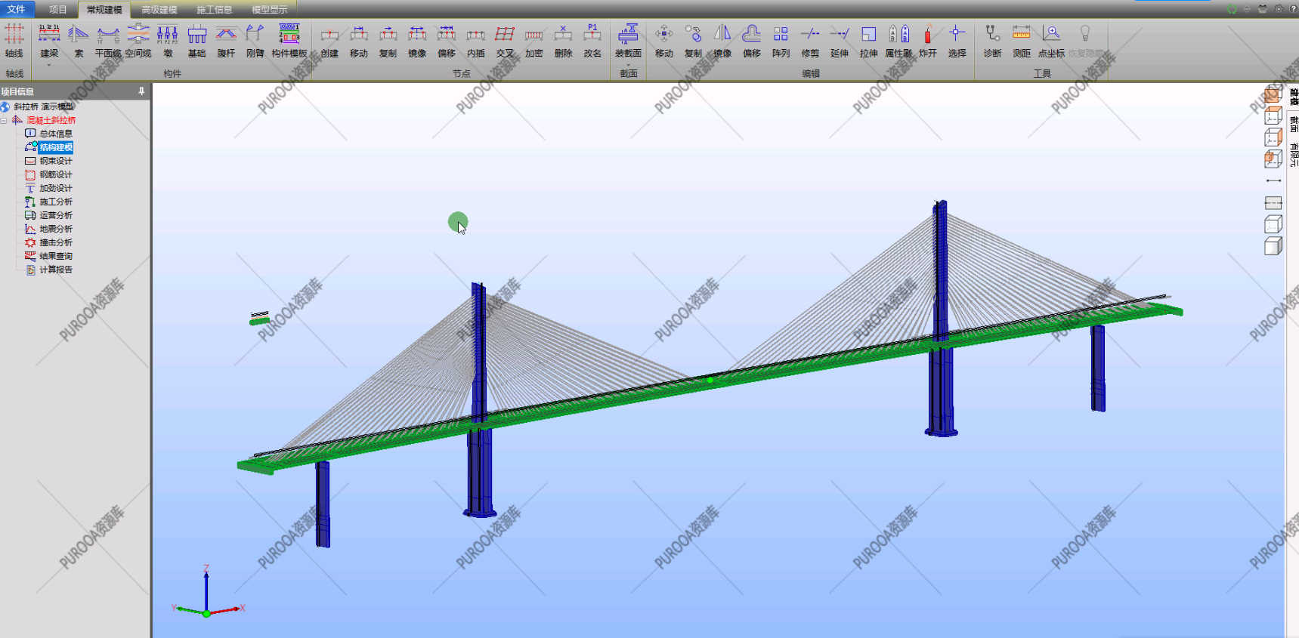
Task: Click the 平面缆 planar cable tool
Action: 108,40
